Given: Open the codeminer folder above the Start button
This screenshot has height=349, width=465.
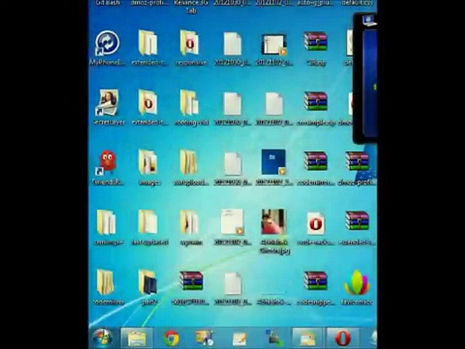Looking at the screenshot, I should pyautogui.click(x=106, y=282).
